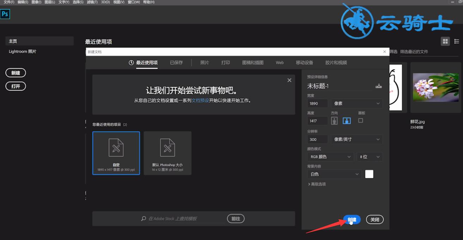This screenshot has height=240, width=463.
Task: Open the 滤镜(T) menu
Action: [x=92, y=2]
